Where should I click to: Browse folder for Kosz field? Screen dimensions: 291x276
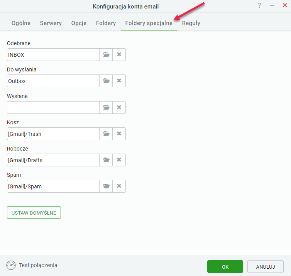[106, 134]
